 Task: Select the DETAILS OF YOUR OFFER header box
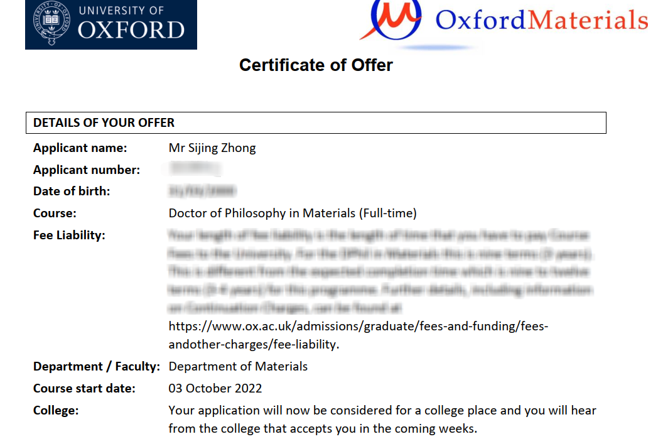[x=316, y=123]
